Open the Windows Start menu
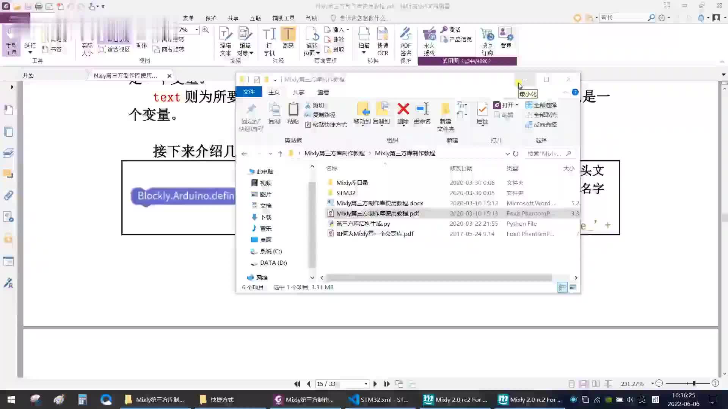 tap(11, 400)
